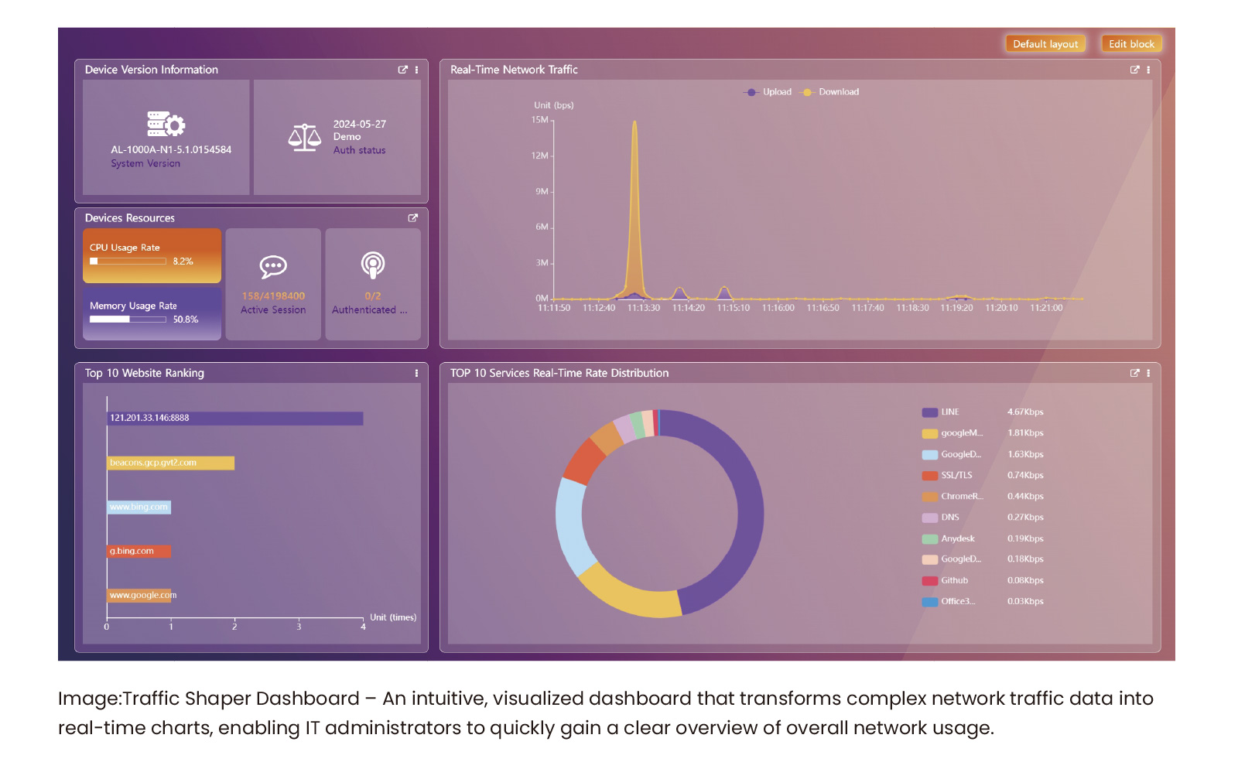Pop out the Devices Resources panel
The height and width of the screenshot is (769, 1238).
(x=412, y=218)
